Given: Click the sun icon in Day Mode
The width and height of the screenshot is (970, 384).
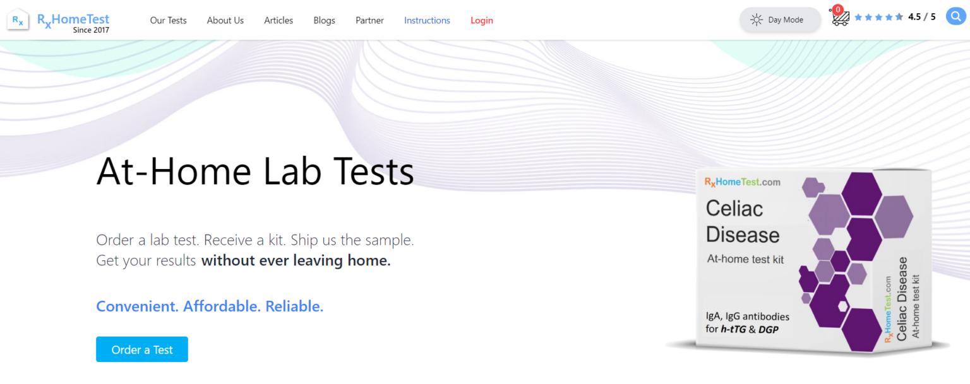Looking at the screenshot, I should pyautogui.click(x=757, y=20).
